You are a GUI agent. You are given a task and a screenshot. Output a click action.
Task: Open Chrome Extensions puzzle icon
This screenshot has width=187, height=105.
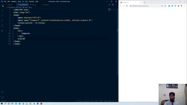(x=179, y=6)
